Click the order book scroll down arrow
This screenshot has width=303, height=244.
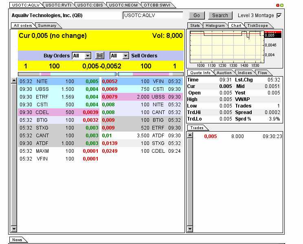14,229
